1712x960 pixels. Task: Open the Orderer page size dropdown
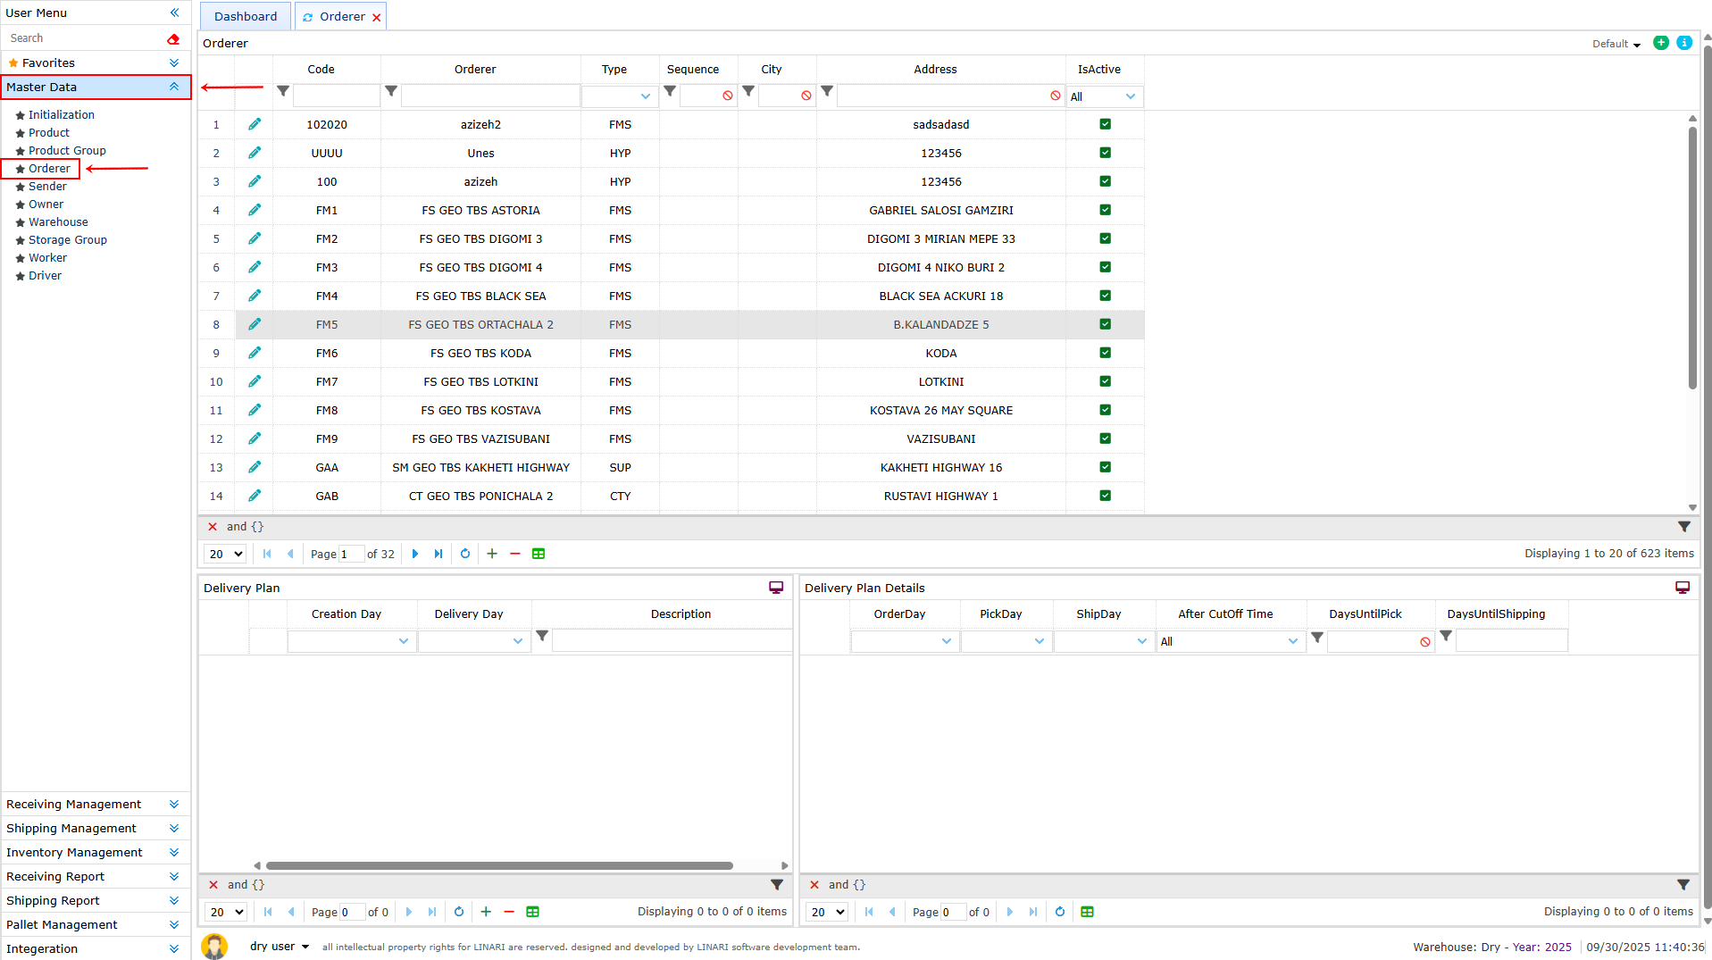pos(225,554)
